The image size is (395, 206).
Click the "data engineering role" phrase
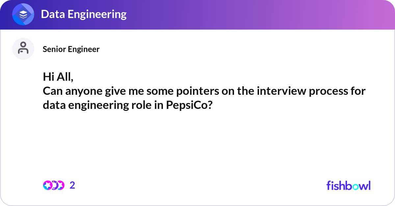(x=97, y=105)
